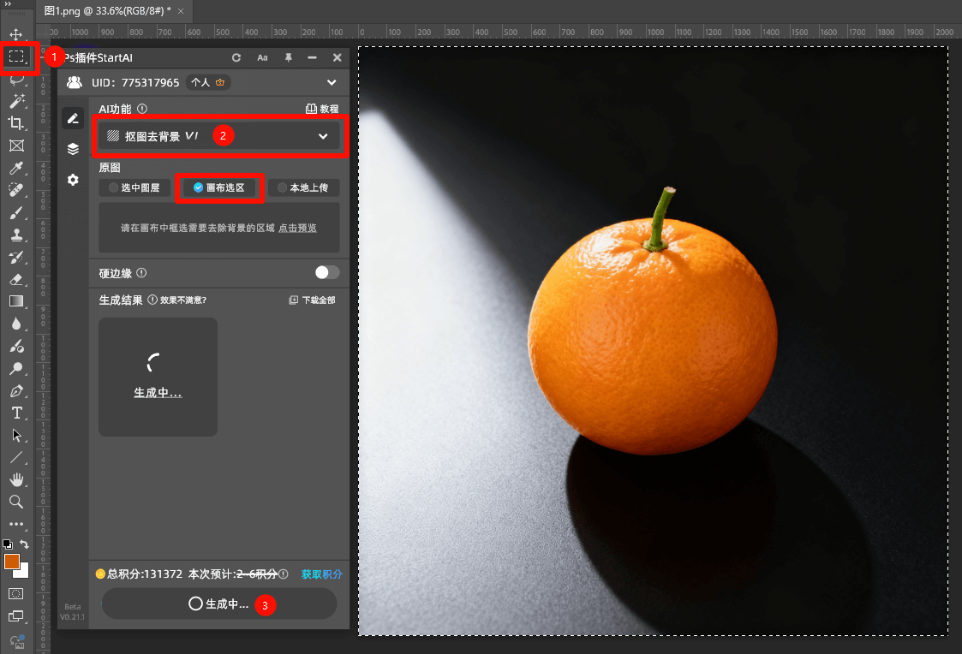This screenshot has height=654, width=962.
Task: Select the Horizontal Type tool
Action: click(16, 413)
